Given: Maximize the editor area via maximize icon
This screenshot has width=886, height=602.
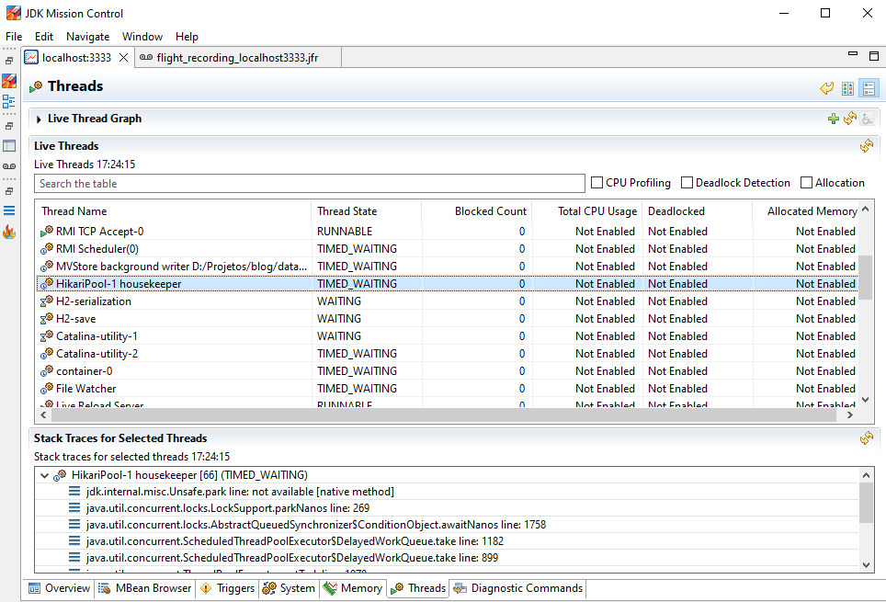Looking at the screenshot, I should (x=873, y=55).
